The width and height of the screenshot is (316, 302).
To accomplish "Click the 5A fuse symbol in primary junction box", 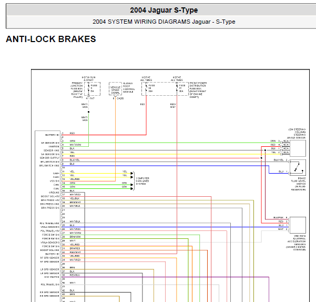I will point(88,88).
